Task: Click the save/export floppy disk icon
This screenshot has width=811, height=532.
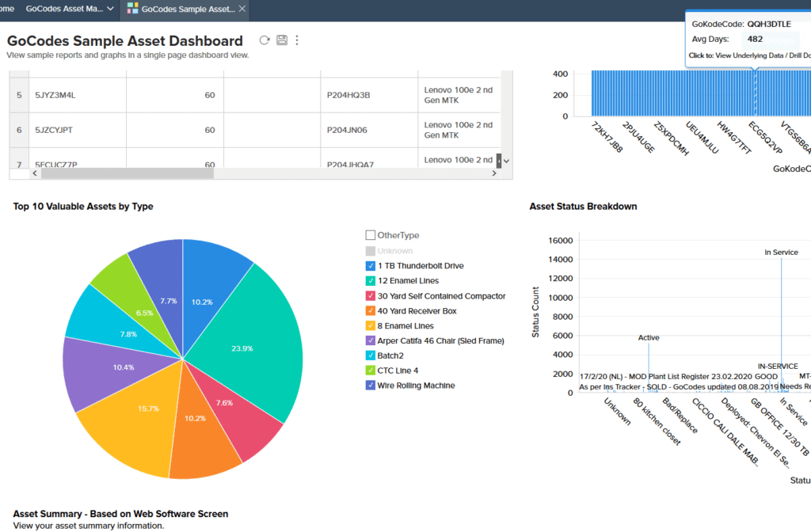Action: 282,40
